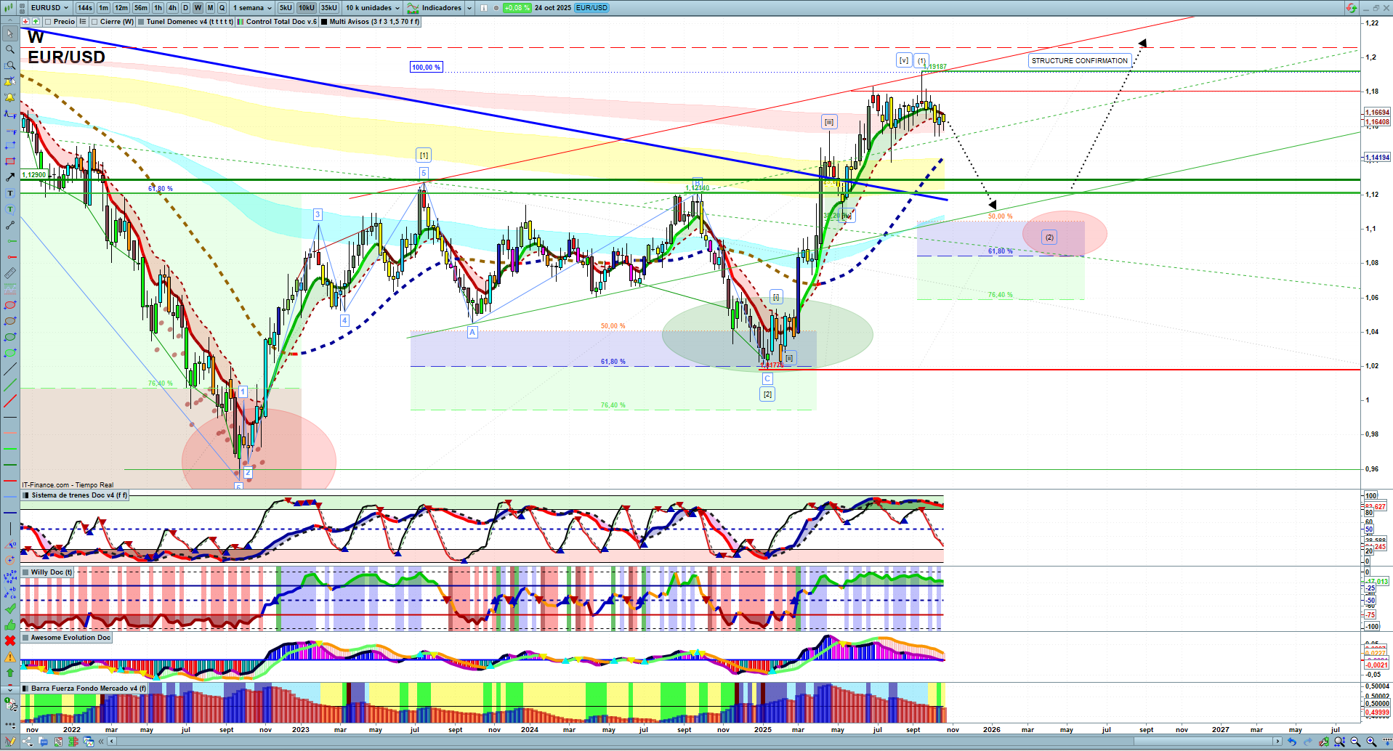Select the W weekly timeframe button
1393x751 pixels.
tap(198, 8)
